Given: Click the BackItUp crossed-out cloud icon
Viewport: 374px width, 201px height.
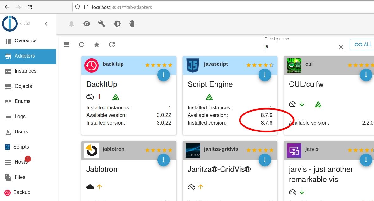Looking at the screenshot, I should coord(90,96).
